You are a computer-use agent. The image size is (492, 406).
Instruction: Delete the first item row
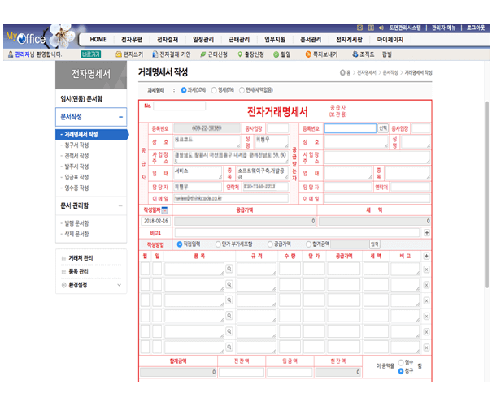click(x=426, y=270)
